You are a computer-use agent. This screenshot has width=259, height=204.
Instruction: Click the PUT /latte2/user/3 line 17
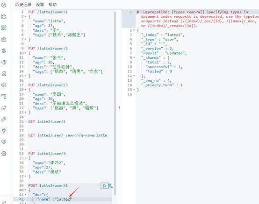48,85
